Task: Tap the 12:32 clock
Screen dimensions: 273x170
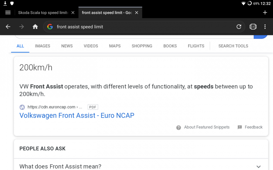Action: pyautogui.click(x=266, y=4)
